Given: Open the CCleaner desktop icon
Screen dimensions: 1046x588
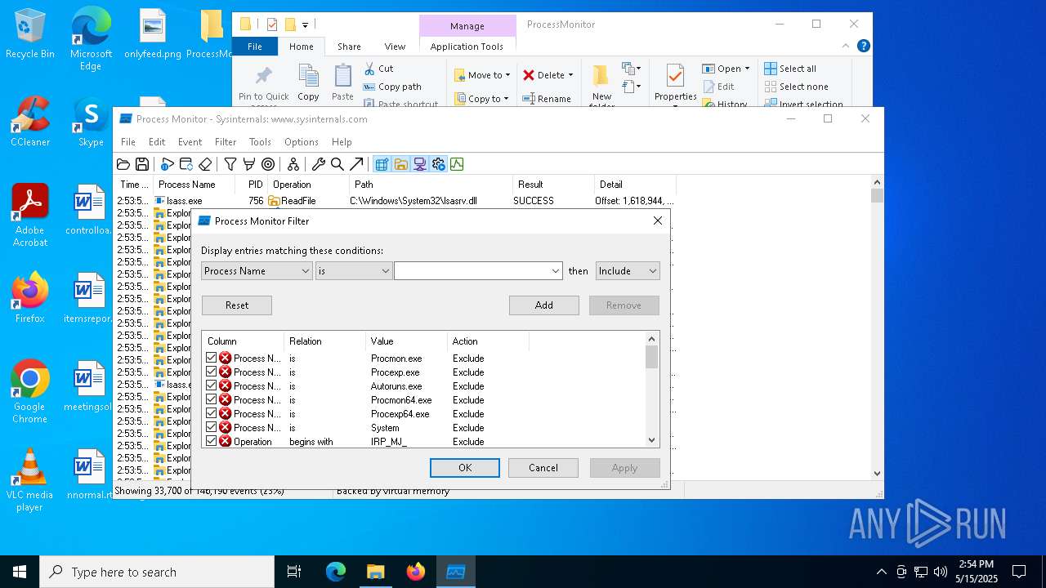Looking at the screenshot, I should tap(30, 122).
